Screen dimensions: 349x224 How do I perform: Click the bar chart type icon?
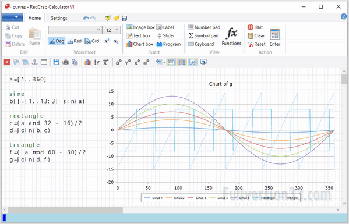pos(87,62)
